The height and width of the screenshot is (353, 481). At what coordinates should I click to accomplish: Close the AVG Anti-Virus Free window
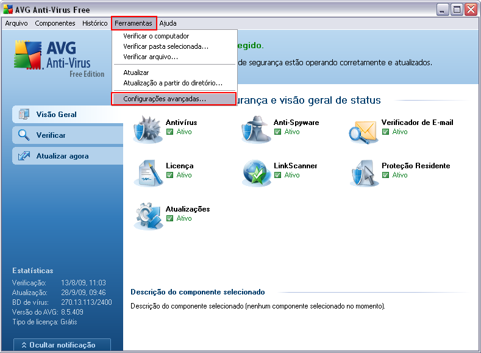(471, 10)
